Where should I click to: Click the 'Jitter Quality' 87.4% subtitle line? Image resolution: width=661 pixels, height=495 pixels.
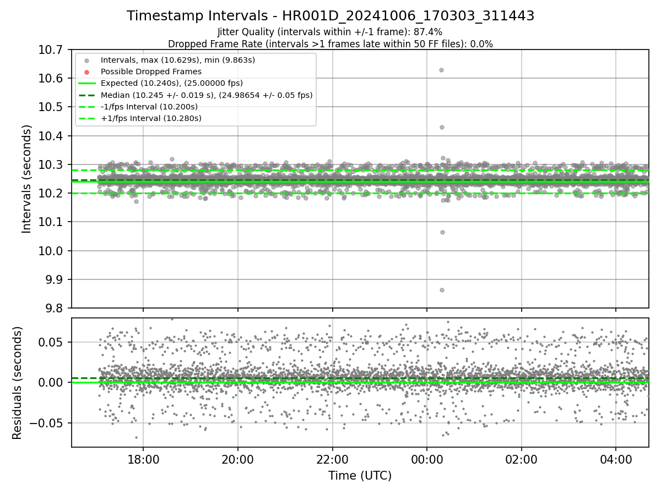tap(330, 32)
